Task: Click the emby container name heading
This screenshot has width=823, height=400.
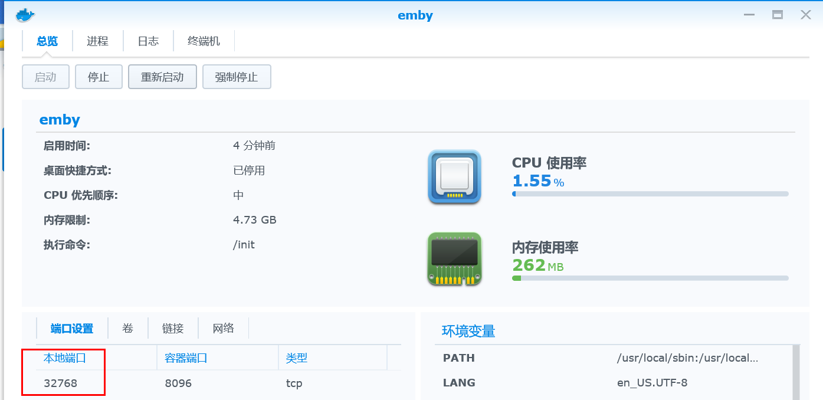Action: (60, 120)
